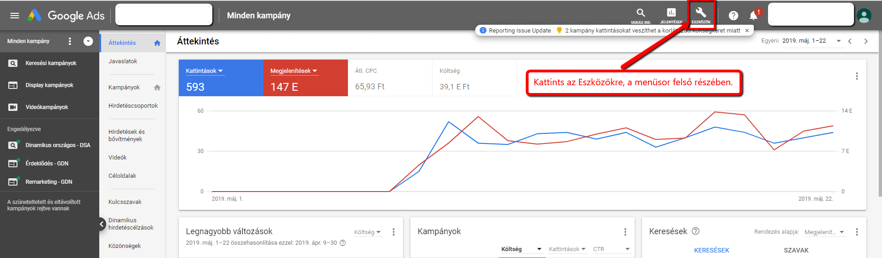Screen dimensions: 882x258
Task: Click the campaign budget warning notice
Action: (x=648, y=31)
